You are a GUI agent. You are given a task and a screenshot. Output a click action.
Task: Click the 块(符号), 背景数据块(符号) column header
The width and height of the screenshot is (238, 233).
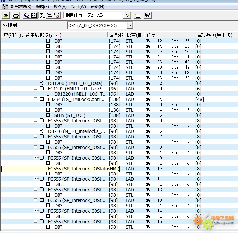54,35
